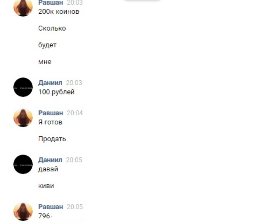Screen dimensions: 278x224
Task: Select the message "Я готов"
Action: click(50, 122)
